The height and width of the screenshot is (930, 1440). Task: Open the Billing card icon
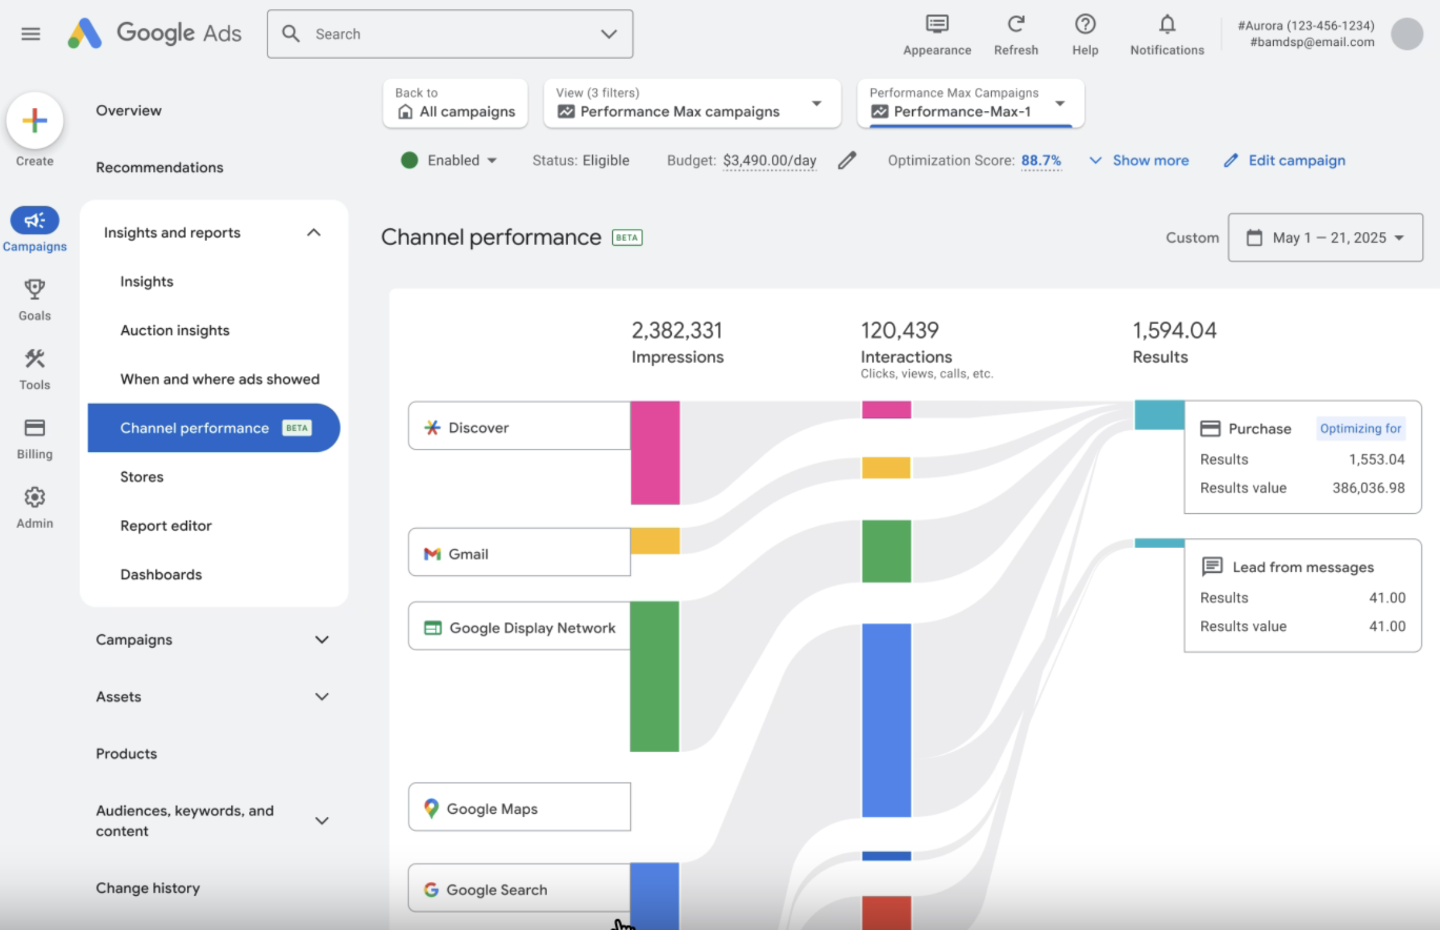[x=34, y=428]
